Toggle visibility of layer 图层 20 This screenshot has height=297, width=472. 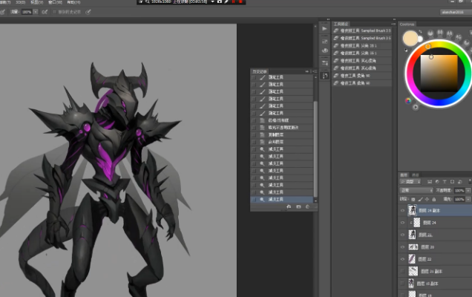click(404, 247)
